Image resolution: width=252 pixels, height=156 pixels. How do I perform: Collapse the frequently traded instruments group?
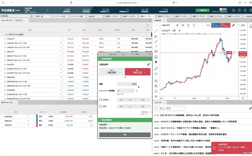click(x=2, y=35)
